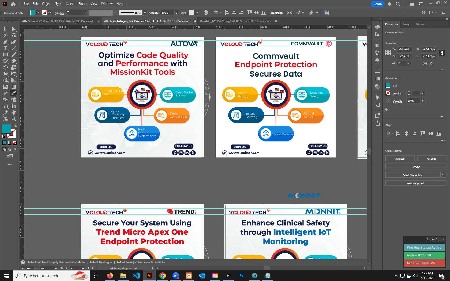Select the Eraser tool
The width and height of the screenshot is (450, 281).
tap(14, 61)
